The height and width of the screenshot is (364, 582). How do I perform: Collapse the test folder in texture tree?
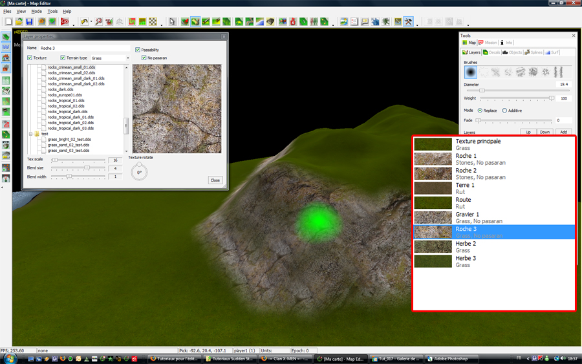click(x=31, y=134)
